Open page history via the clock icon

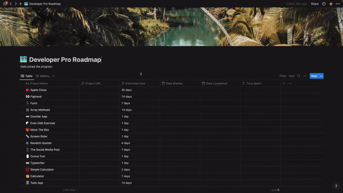[x=324, y=4]
